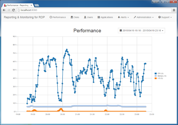
Task: Click the Reporting & Monitoring for RDP brand link
Action: click(x=25, y=17)
